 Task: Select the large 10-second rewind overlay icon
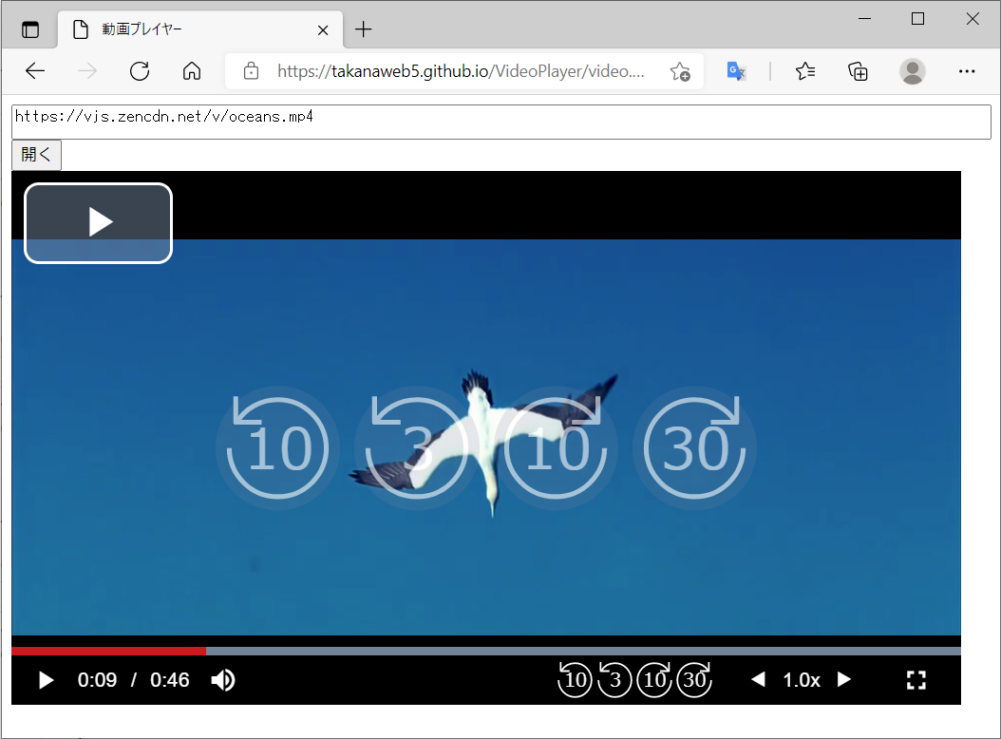coord(277,446)
